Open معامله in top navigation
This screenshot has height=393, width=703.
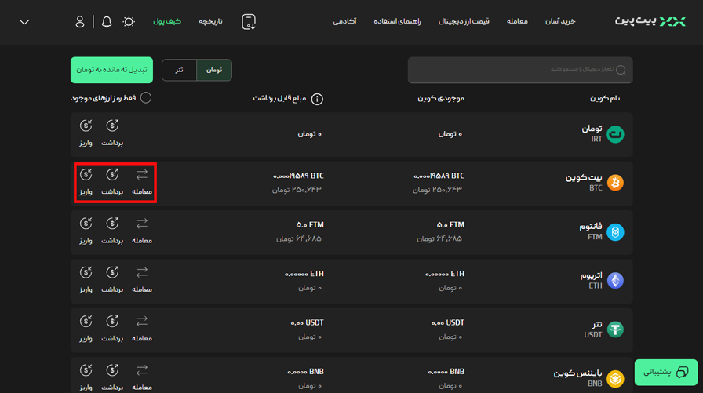point(517,21)
